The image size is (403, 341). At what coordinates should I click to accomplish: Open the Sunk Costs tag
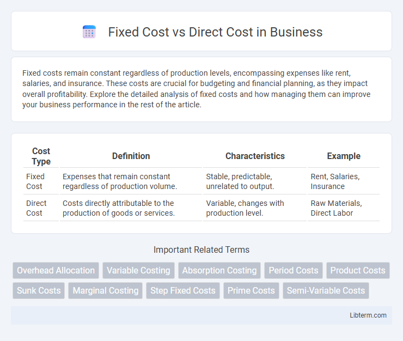(39, 290)
